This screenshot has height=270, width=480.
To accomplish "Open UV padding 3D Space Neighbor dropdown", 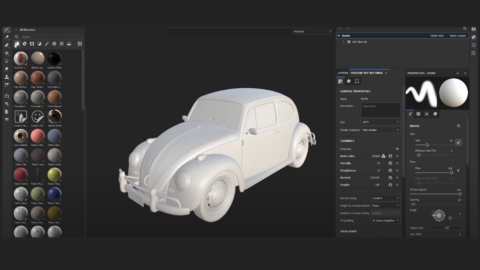I will point(386,220).
